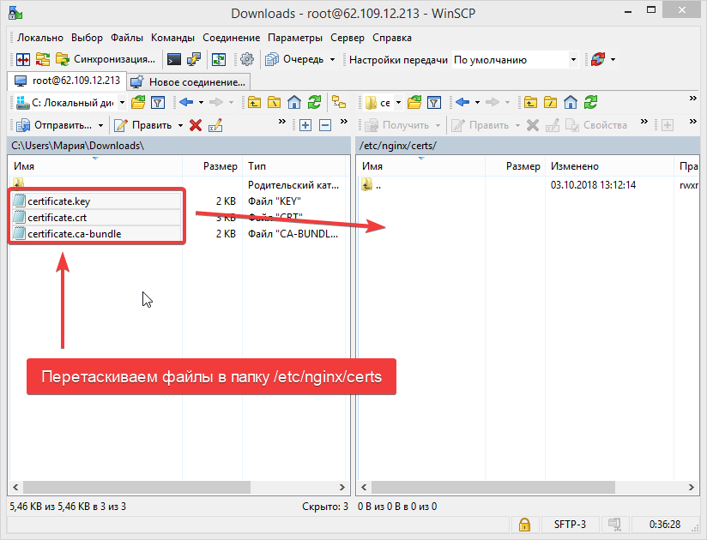Expand the Очередь dropdown arrow

click(332, 59)
